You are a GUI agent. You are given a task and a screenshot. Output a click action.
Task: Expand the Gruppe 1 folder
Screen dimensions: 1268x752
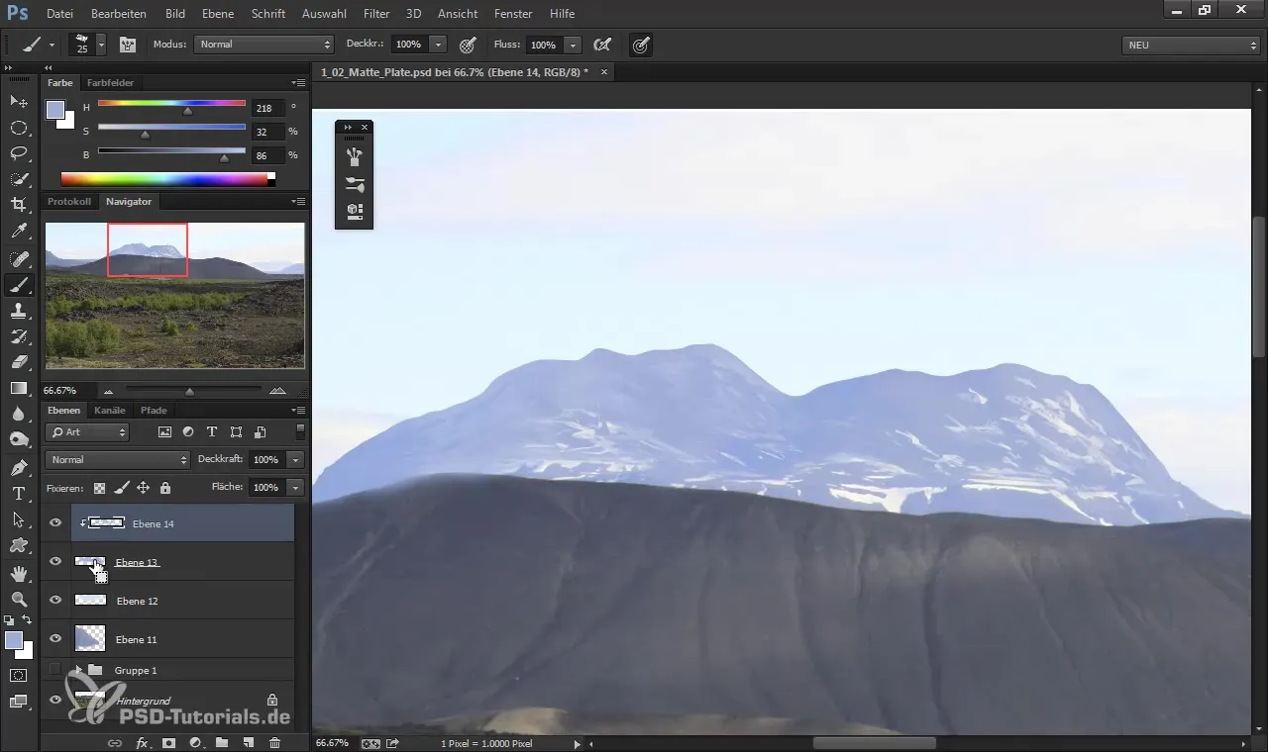coord(78,670)
